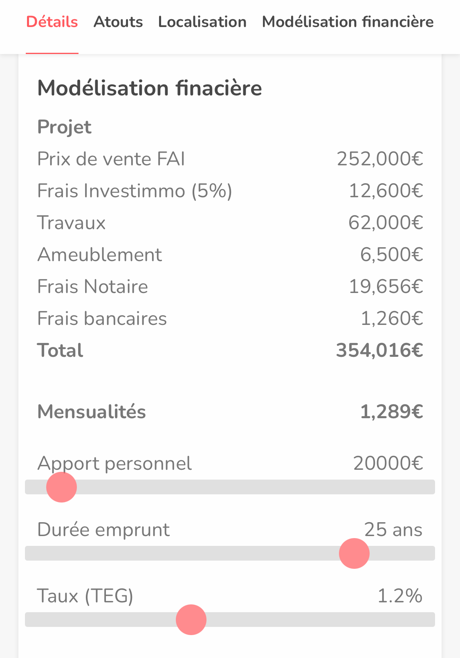The image size is (460, 658).
Task: Click the Apport personnel slider handle
Action: (61, 487)
